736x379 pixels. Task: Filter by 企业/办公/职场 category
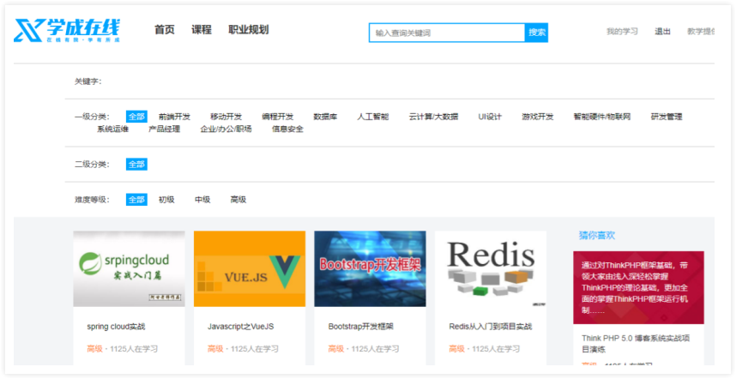pyautogui.click(x=226, y=129)
